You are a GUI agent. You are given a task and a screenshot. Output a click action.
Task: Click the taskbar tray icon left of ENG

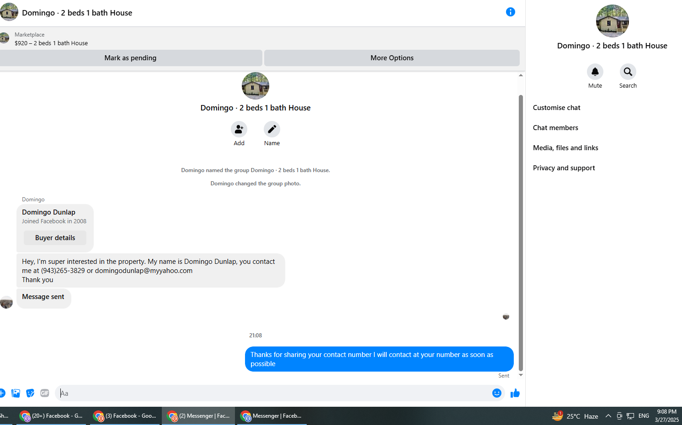coord(630,416)
